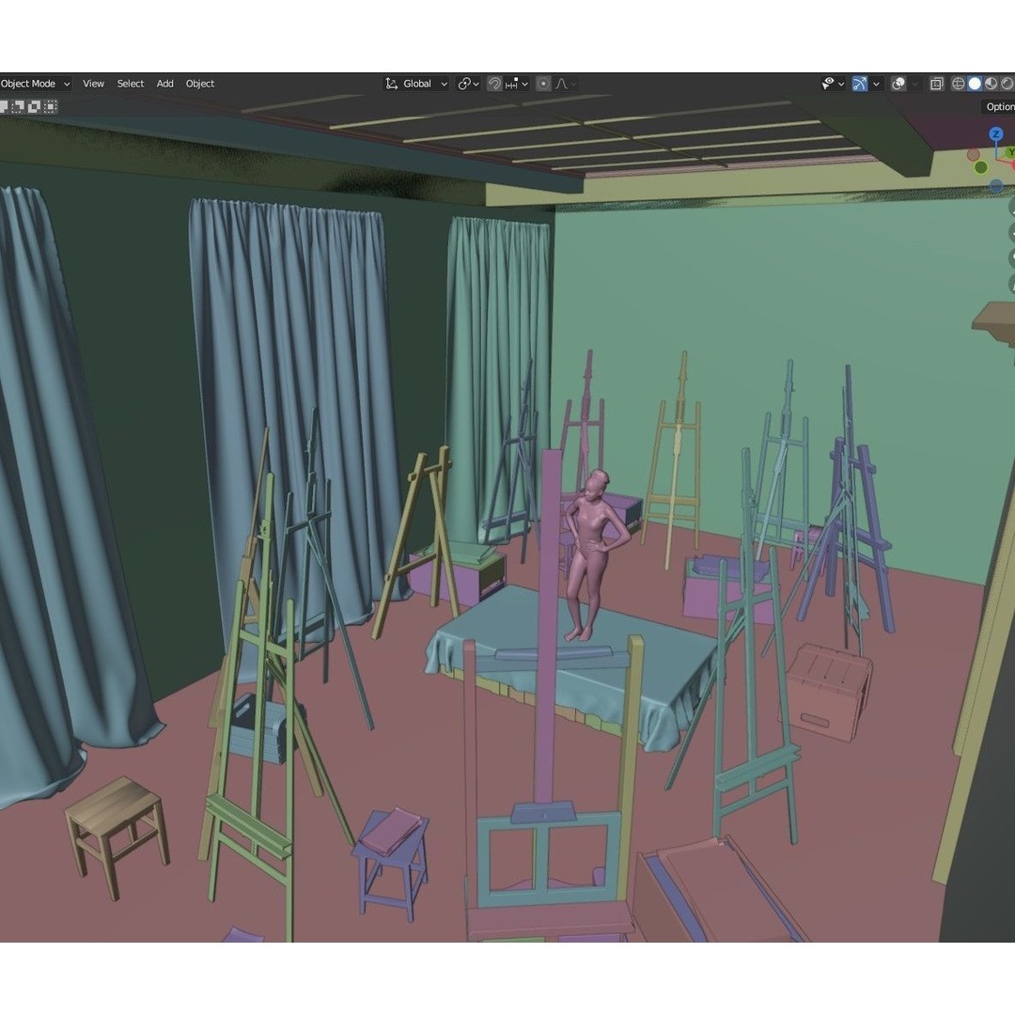Open the Object Mode dropdown
1015x1015 pixels.
(35, 83)
